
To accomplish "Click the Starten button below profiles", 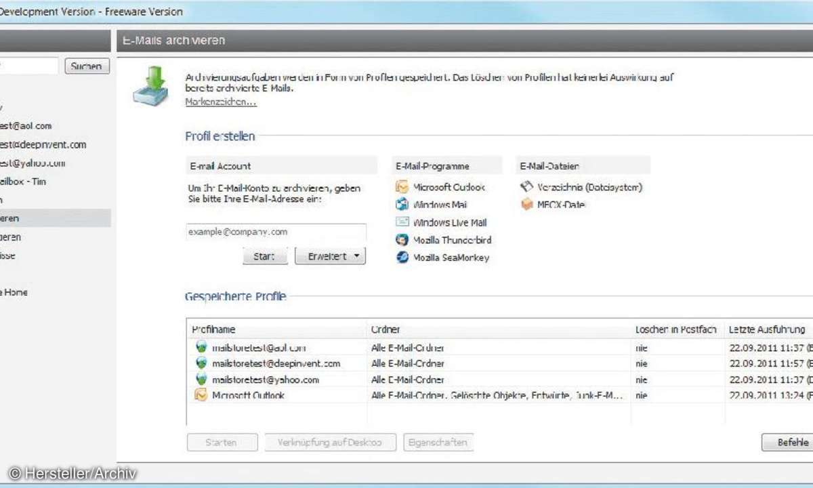I will coord(222,443).
